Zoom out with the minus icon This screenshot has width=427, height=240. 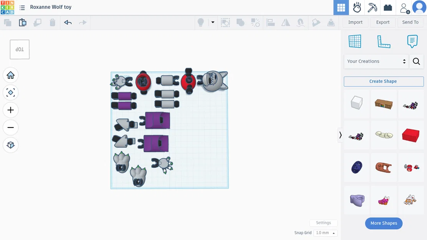point(11,127)
